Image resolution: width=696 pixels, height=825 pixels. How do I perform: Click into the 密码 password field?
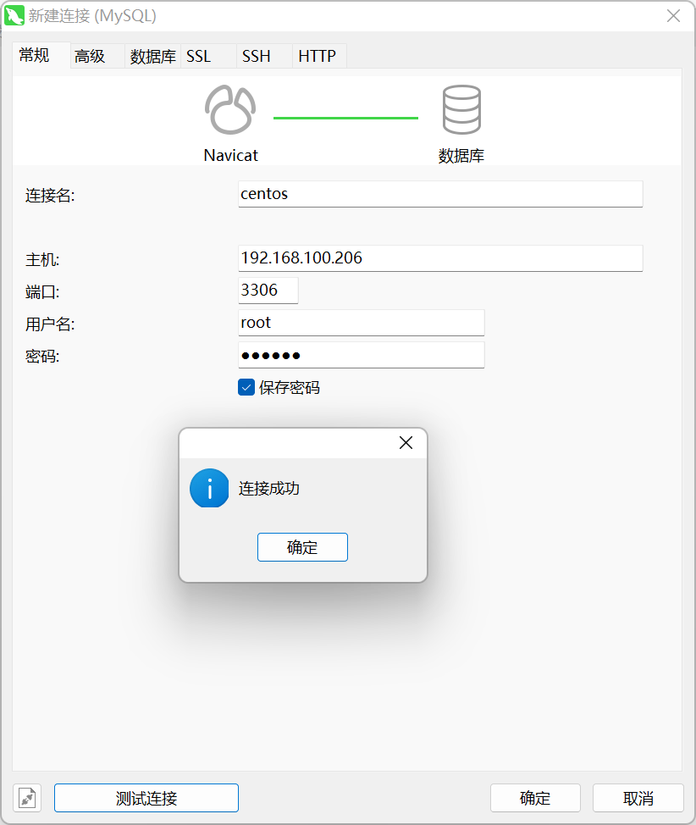pos(361,355)
